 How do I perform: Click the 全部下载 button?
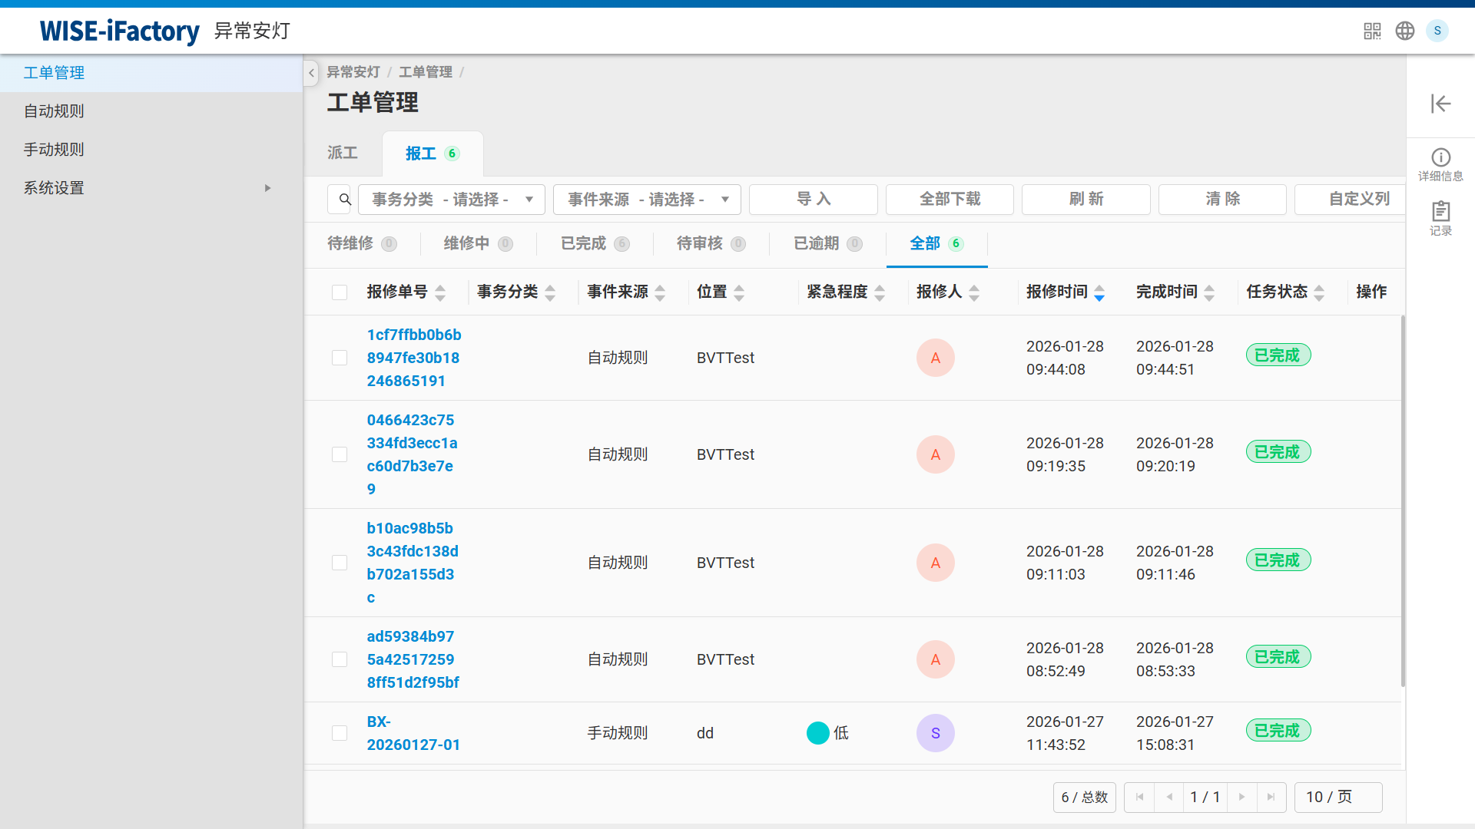950,199
